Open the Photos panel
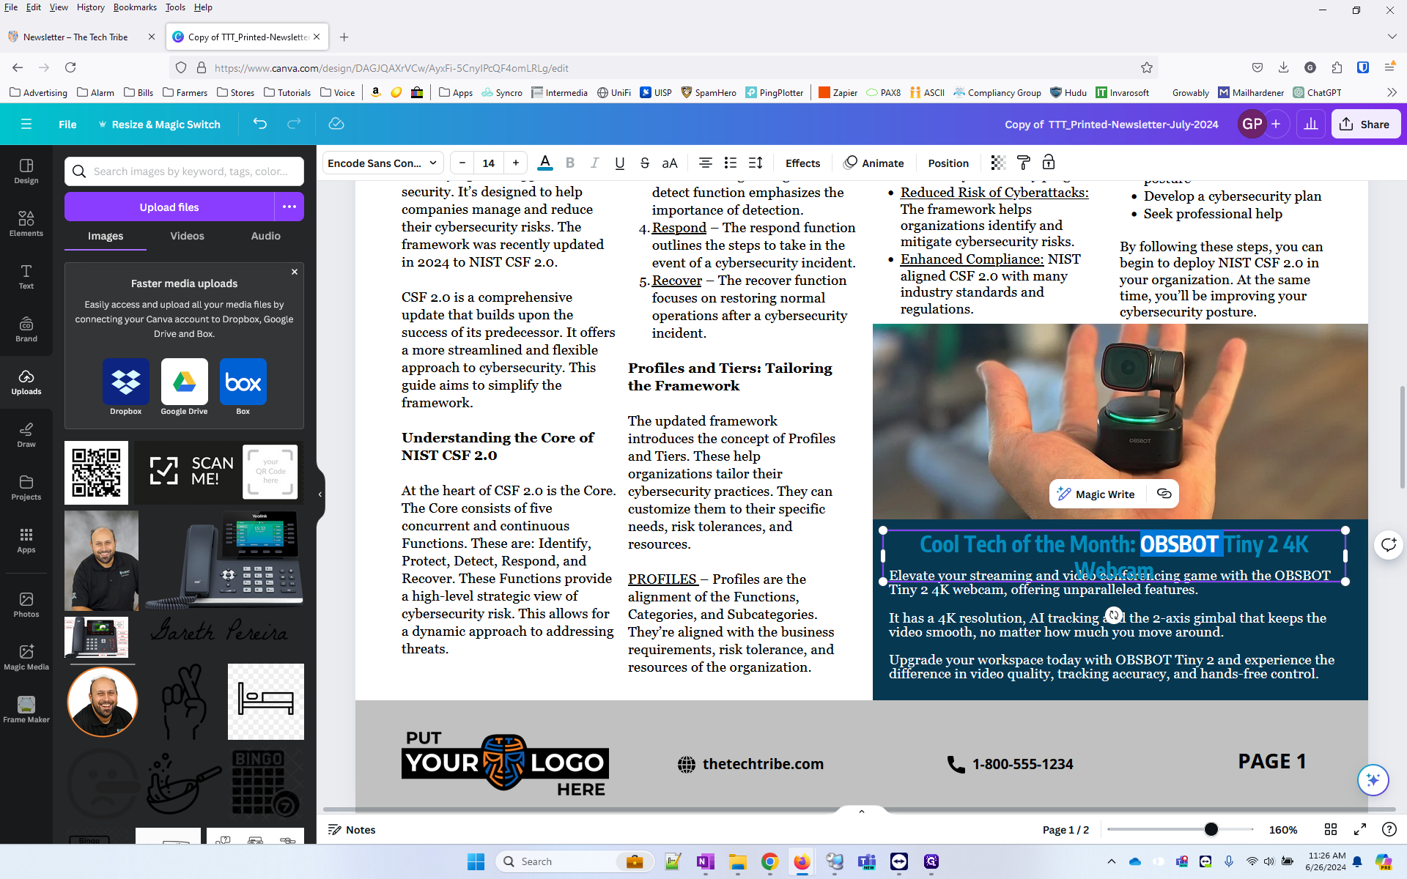Image resolution: width=1407 pixels, height=879 pixels. point(26,605)
